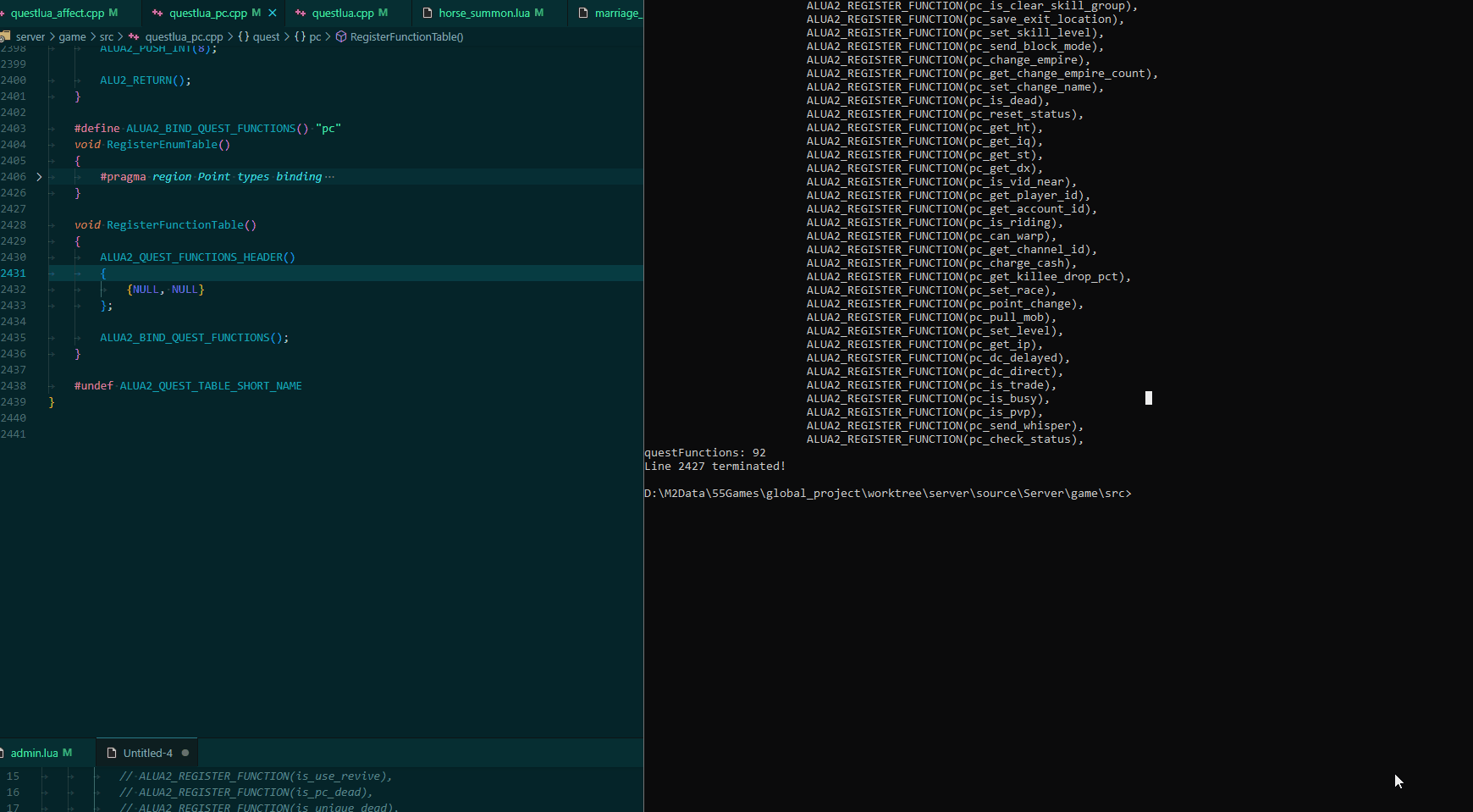Click the file icon on horse_summon.lua tab
Viewport: 1473px width, 812px height.
tap(428, 13)
